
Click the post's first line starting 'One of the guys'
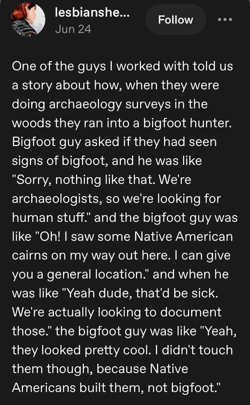point(122,66)
